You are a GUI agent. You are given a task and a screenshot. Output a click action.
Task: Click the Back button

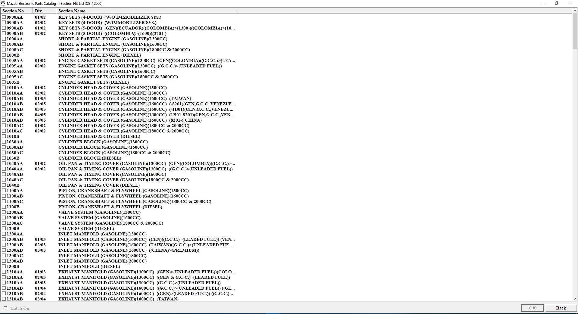click(561, 308)
